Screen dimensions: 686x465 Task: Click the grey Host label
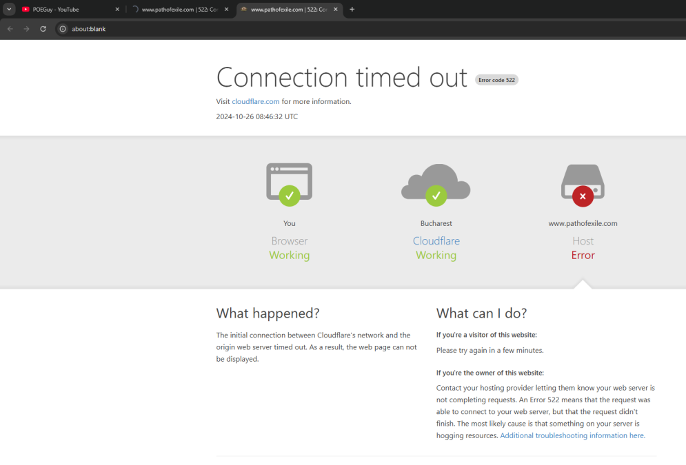click(583, 241)
